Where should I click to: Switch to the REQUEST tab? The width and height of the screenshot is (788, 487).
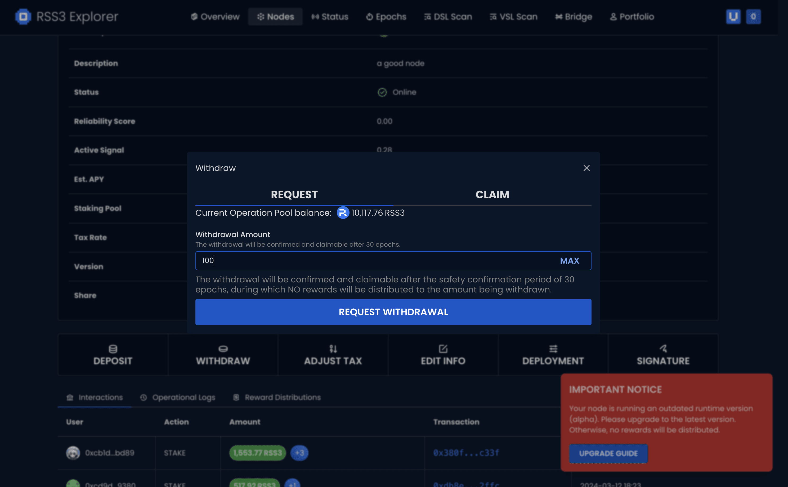point(294,195)
